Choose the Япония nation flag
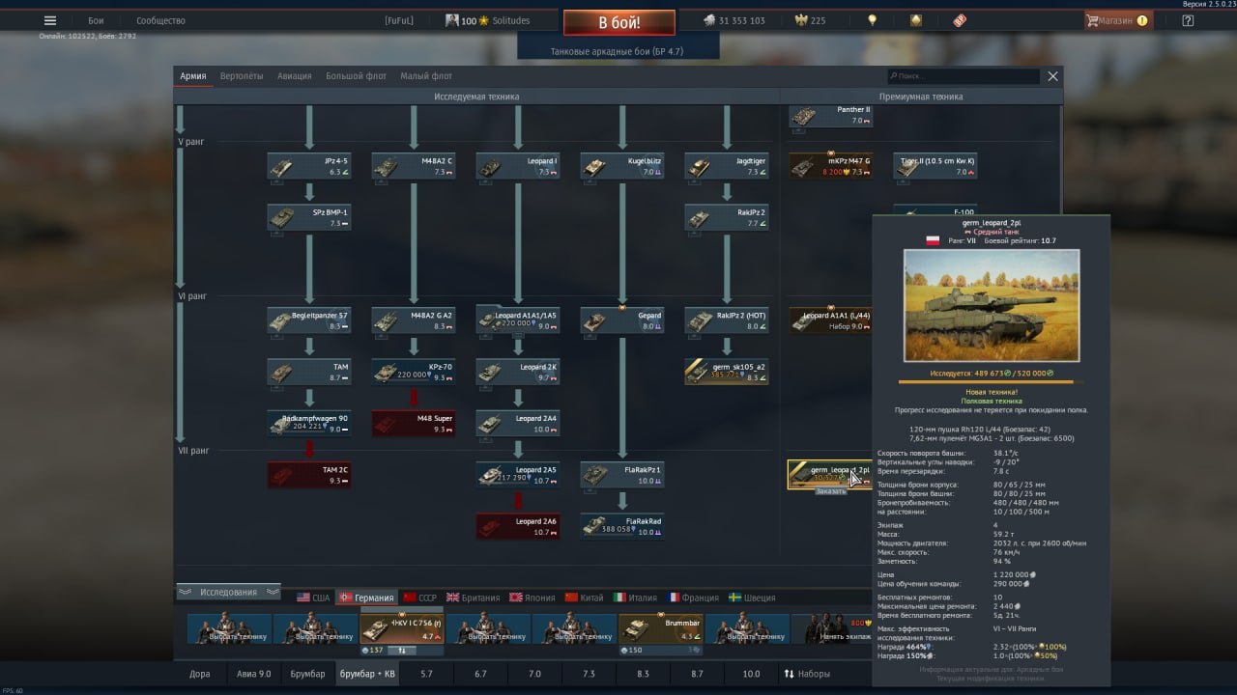 [532, 598]
